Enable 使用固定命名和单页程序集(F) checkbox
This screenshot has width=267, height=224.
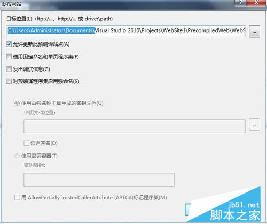tap(9, 57)
